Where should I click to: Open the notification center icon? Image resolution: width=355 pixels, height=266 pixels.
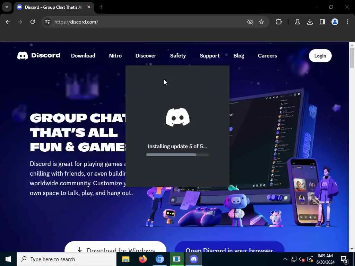pyautogui.click(x=344, y=259)
